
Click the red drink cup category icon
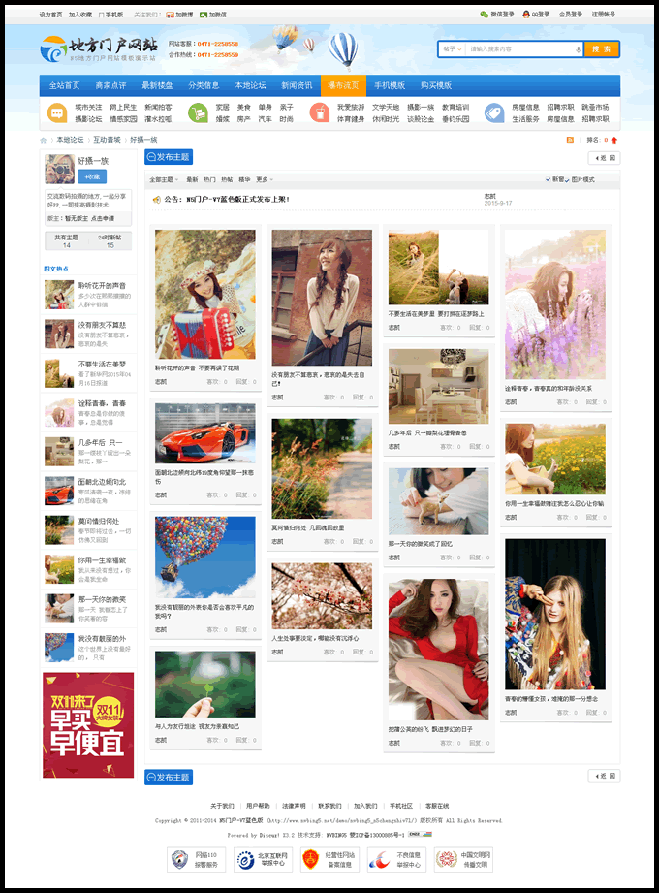click(x=319, y=112)
